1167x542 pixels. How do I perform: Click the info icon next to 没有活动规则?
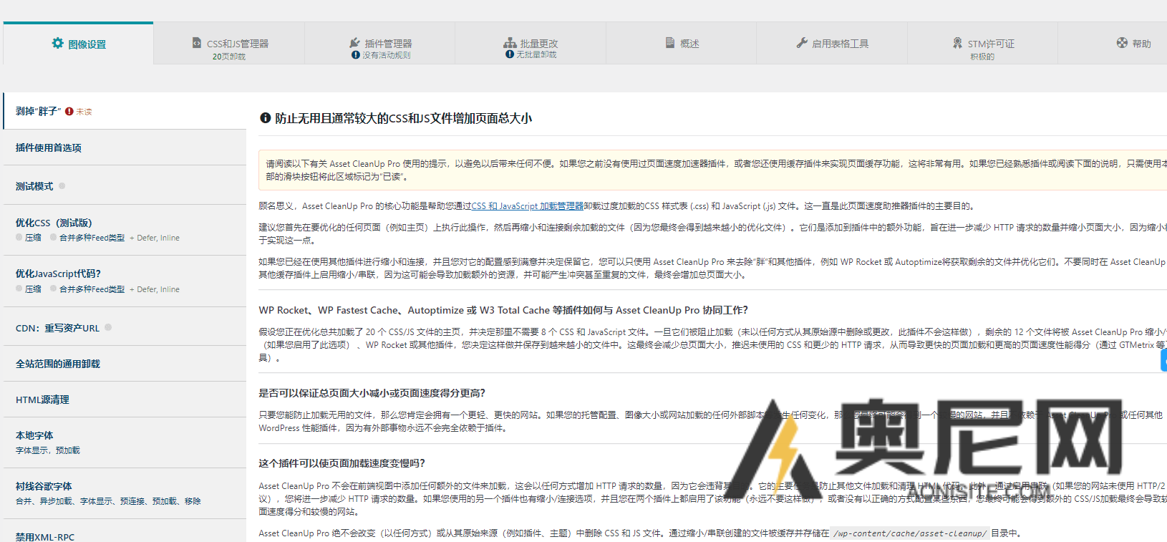(356, 55)
